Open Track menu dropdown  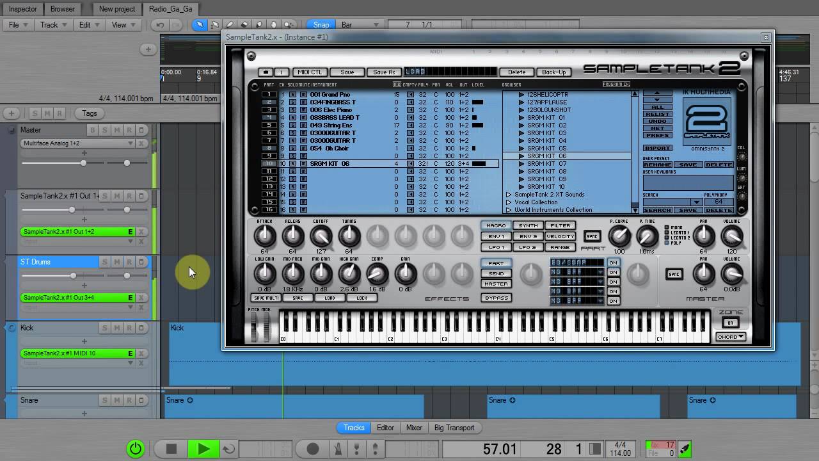[x=53, y=25]
